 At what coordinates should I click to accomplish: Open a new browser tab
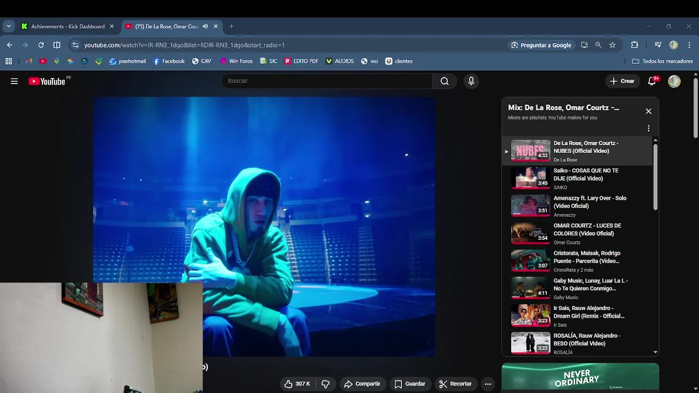point(232,26)
